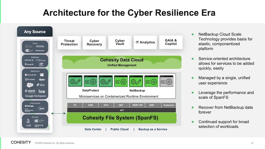
Task: Click the Oracle Solaris logo
Action: coord(39,126)
